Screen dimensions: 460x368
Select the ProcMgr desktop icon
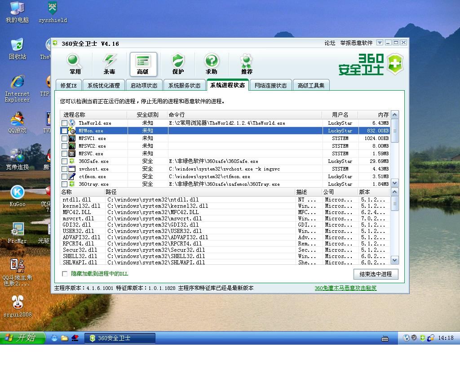(x=18, y=233)
